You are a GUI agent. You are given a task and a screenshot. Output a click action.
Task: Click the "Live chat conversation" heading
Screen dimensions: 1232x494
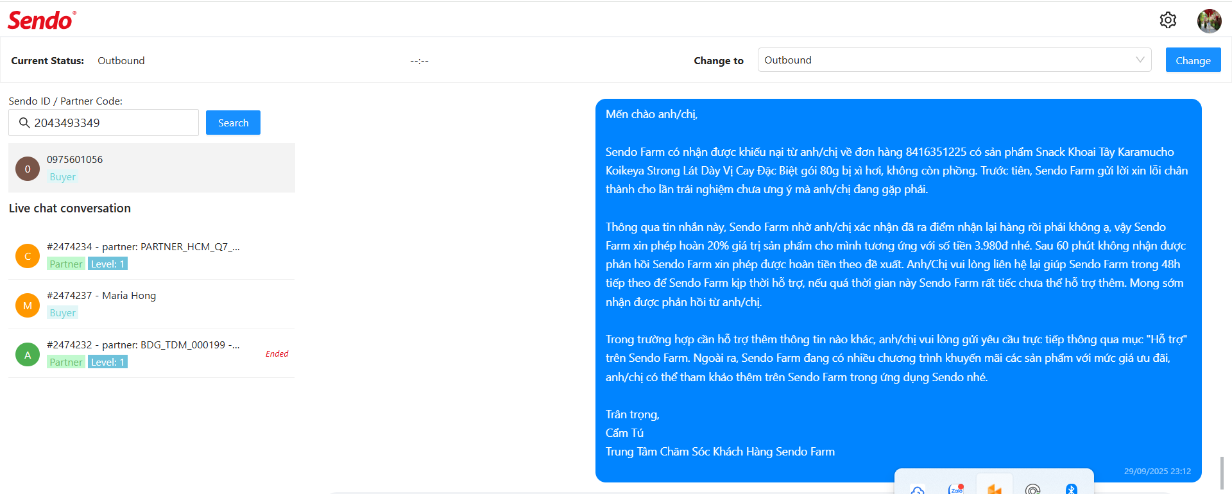(x=70, y=208)
